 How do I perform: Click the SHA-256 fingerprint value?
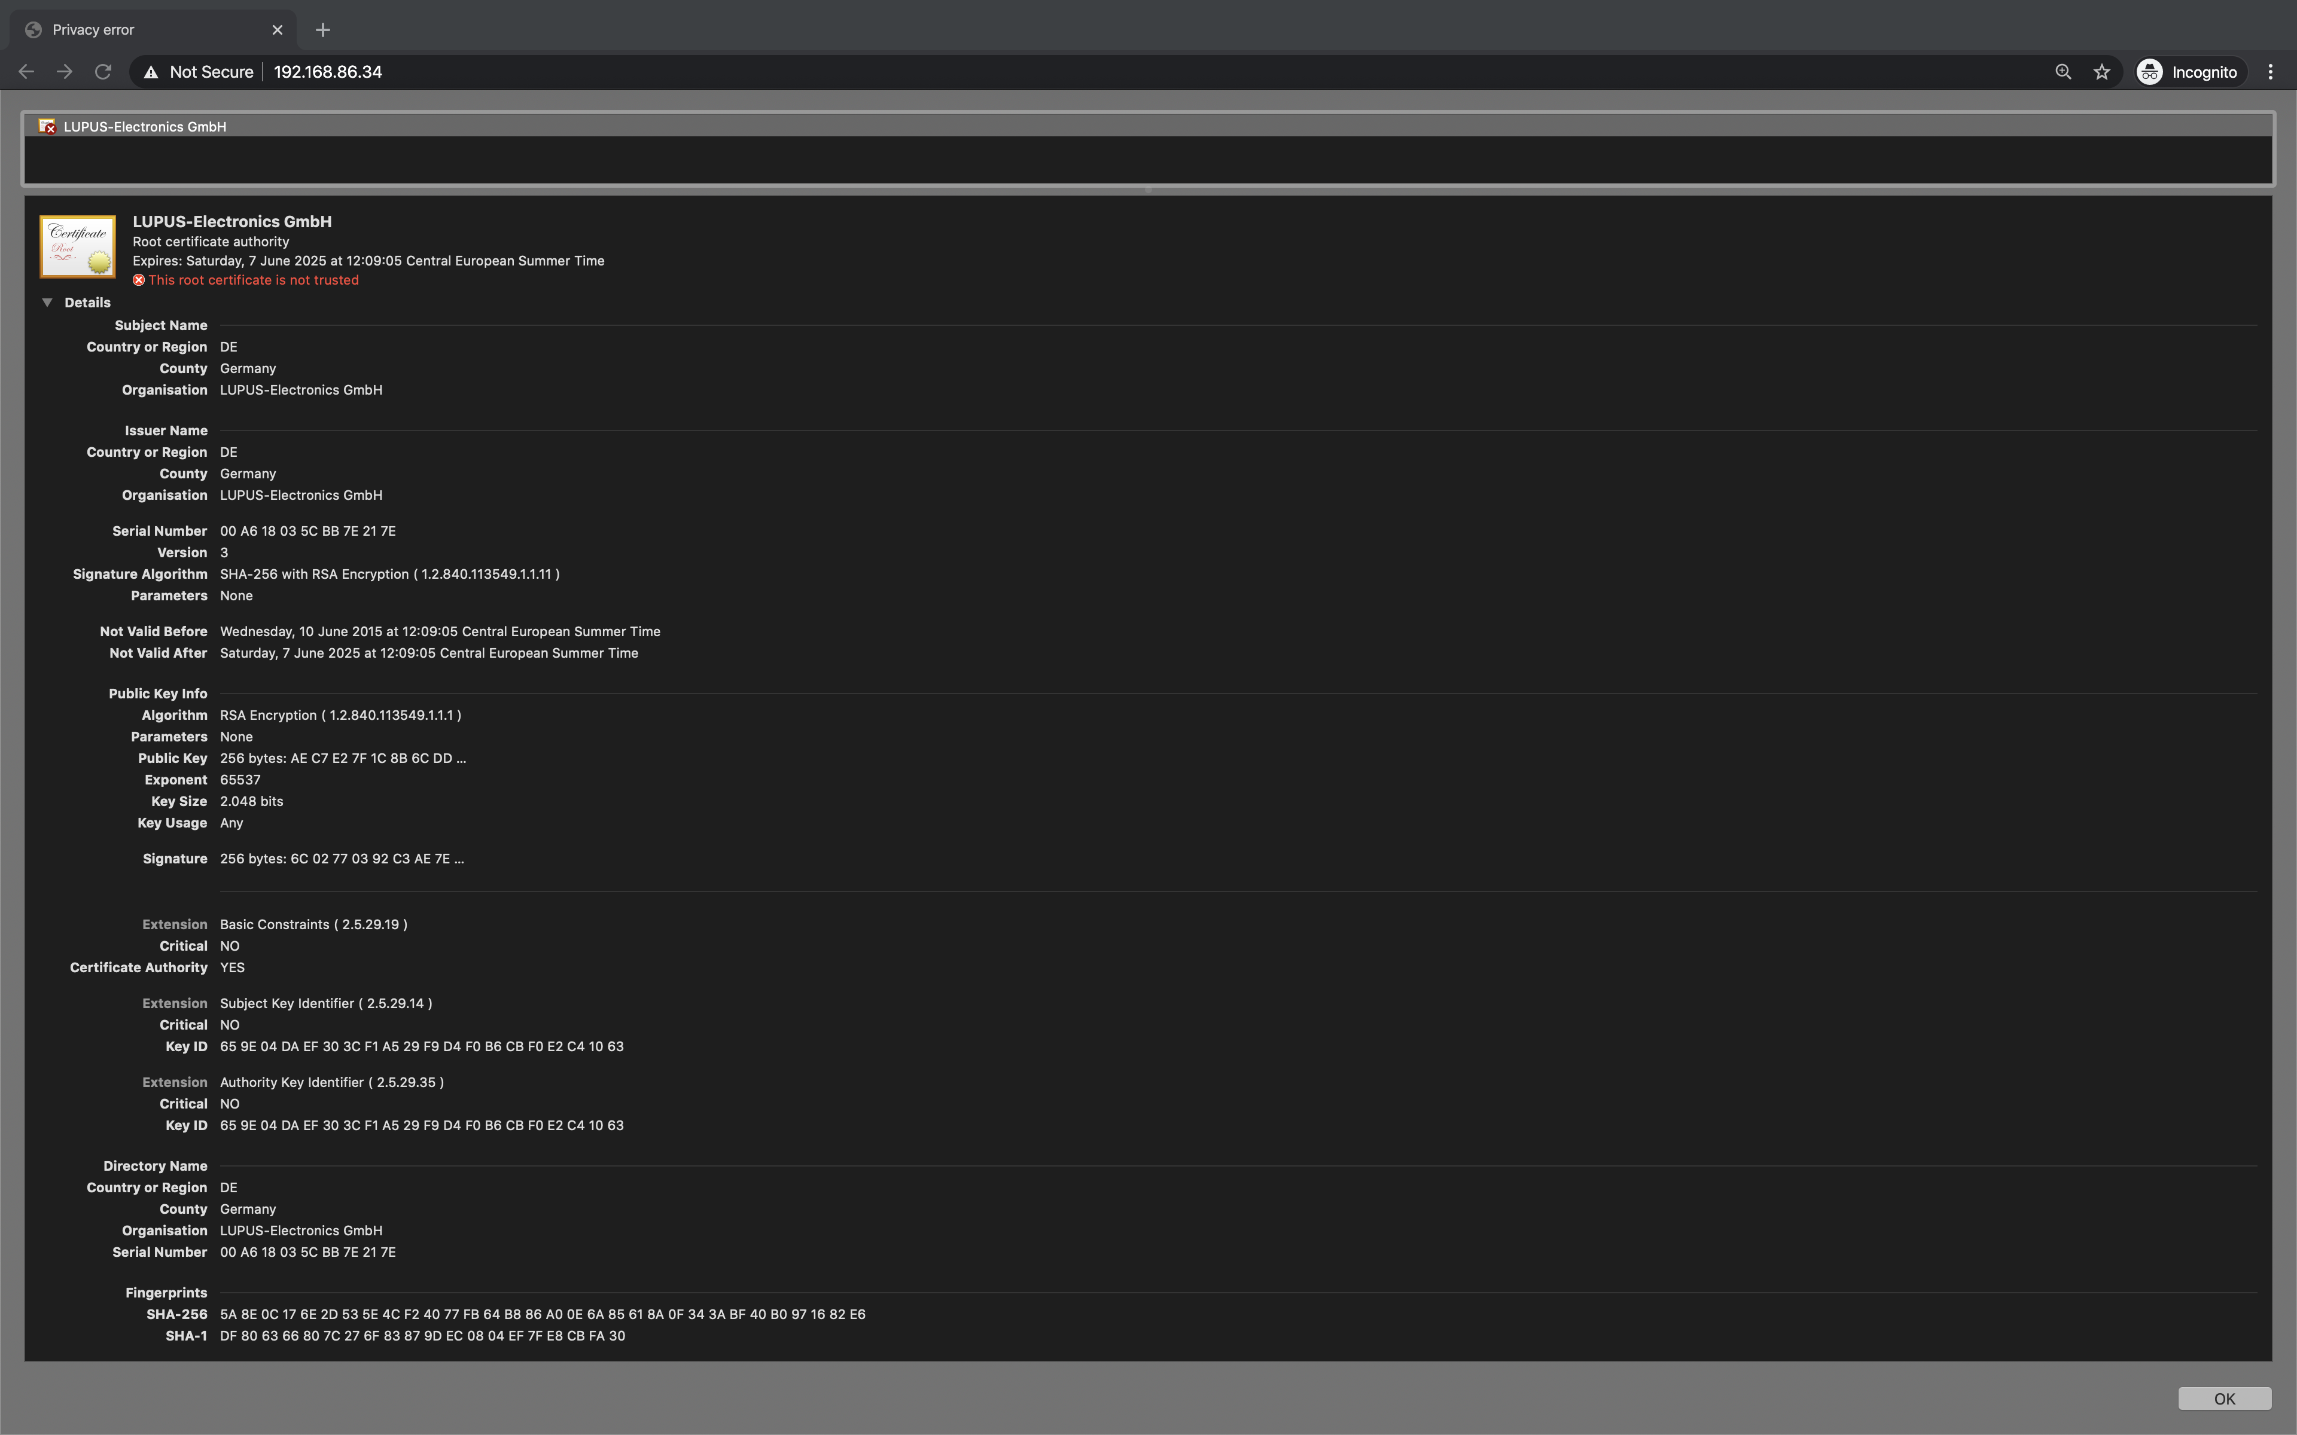(542, 1314)
